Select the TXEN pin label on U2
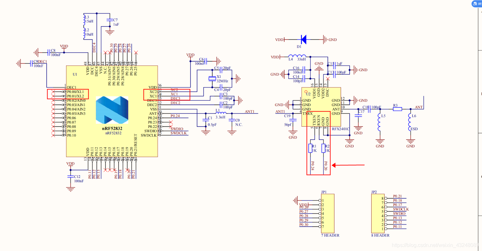482x251 pixels. pos(314,120)
